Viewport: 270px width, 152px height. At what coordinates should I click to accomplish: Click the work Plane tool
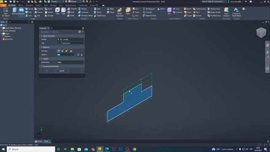pyautogui.click(x=128, y=11)
